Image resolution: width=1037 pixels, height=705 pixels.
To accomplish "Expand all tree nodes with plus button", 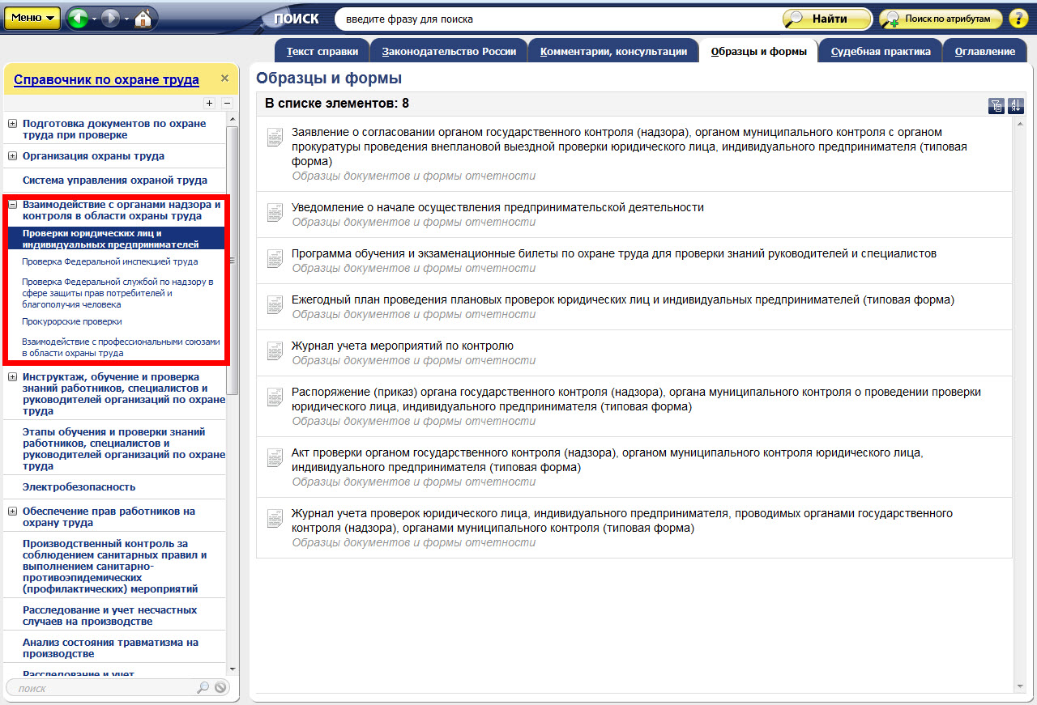I will (209, 103).
